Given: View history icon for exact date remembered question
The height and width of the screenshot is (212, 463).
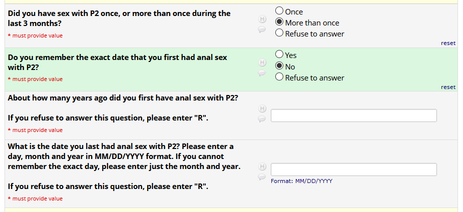Looking at the screenshot, I should pyautogui.click(x=261, y=62).
